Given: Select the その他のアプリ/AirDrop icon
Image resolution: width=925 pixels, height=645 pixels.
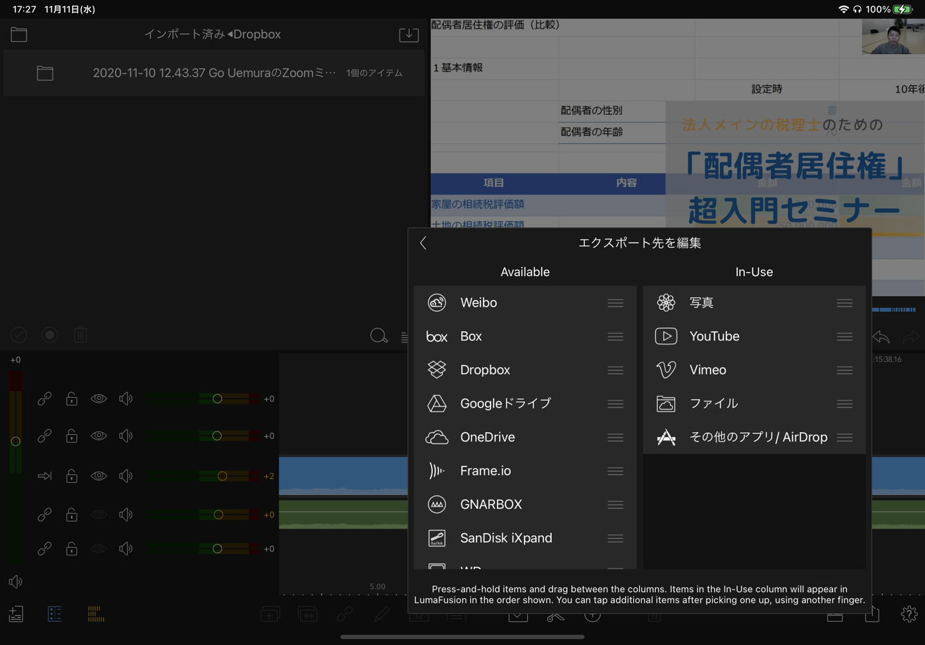Looking at the screenshot, I should pos(666,437).
